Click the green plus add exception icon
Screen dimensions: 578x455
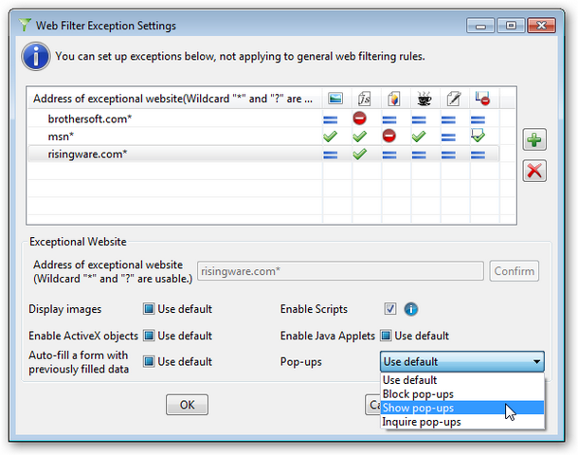535,140
